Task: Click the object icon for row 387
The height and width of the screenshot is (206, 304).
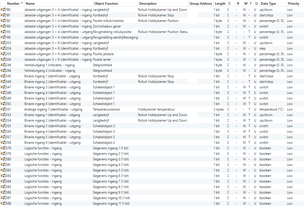Action: (3, 198)
